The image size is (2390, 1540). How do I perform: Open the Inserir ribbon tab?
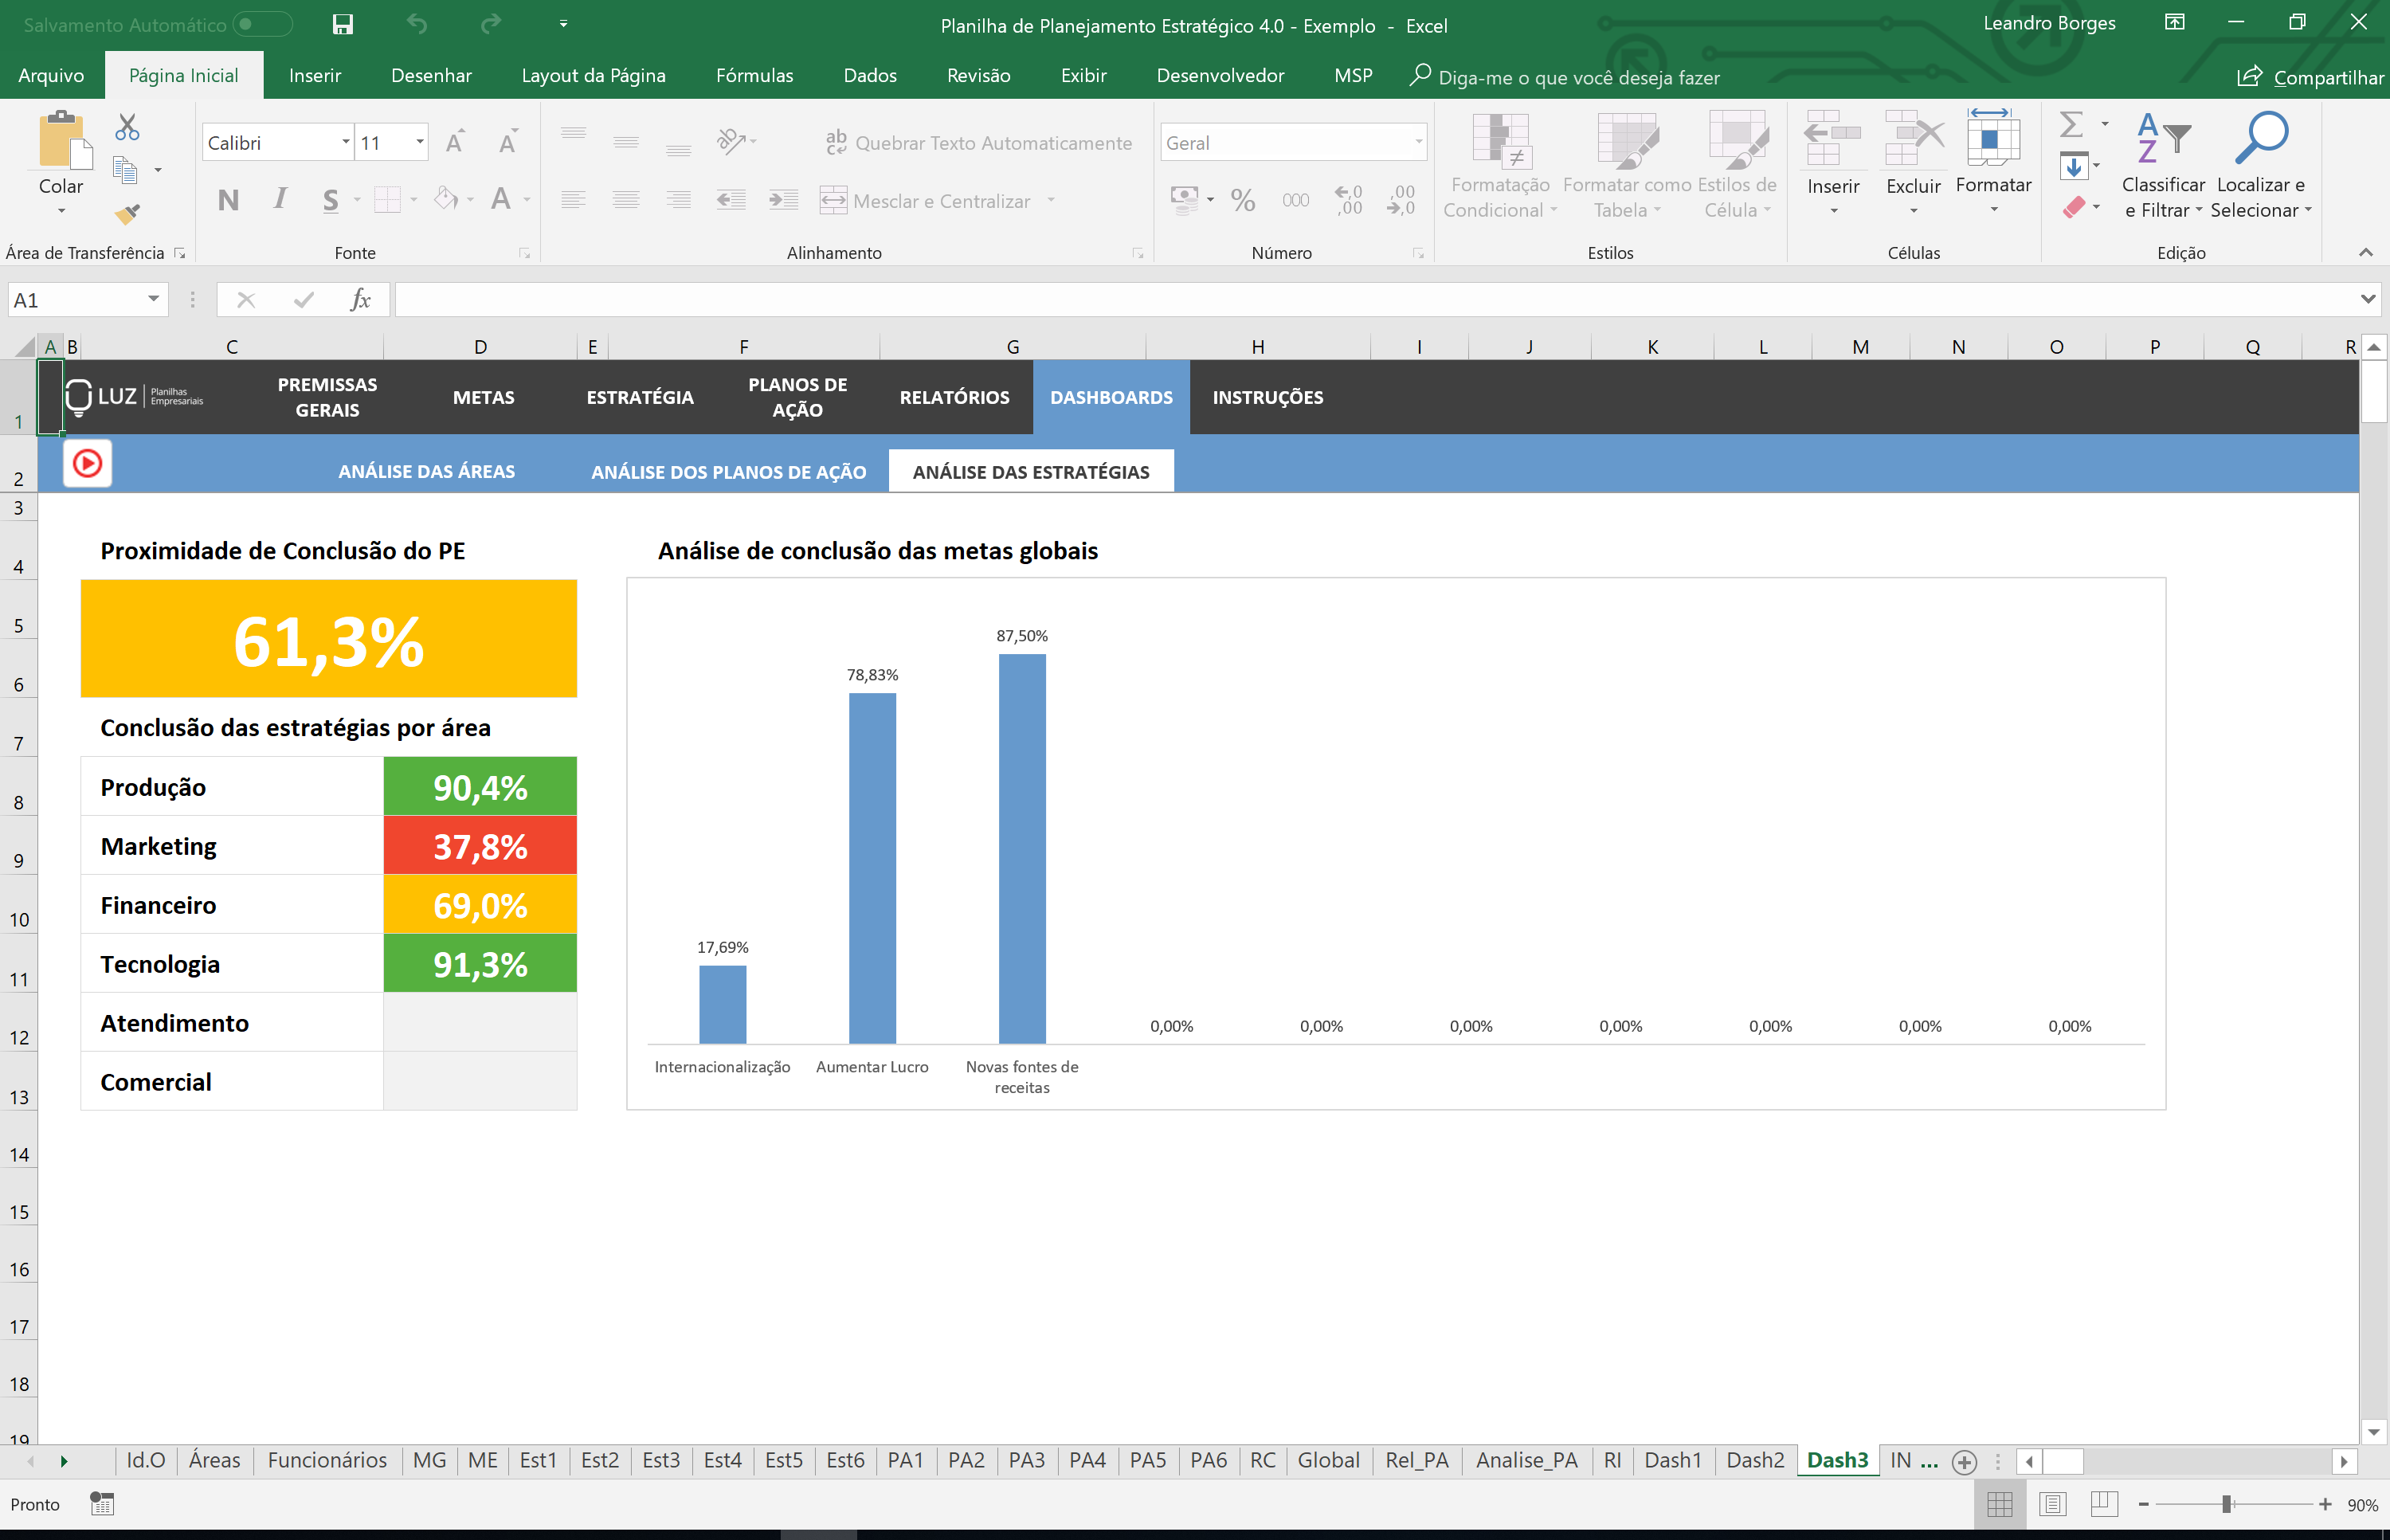[315, 76]
